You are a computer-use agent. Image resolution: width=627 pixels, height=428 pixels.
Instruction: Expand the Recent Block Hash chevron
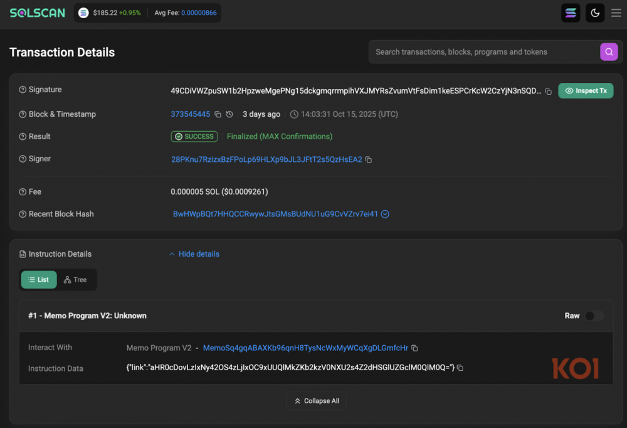[386, 214]
